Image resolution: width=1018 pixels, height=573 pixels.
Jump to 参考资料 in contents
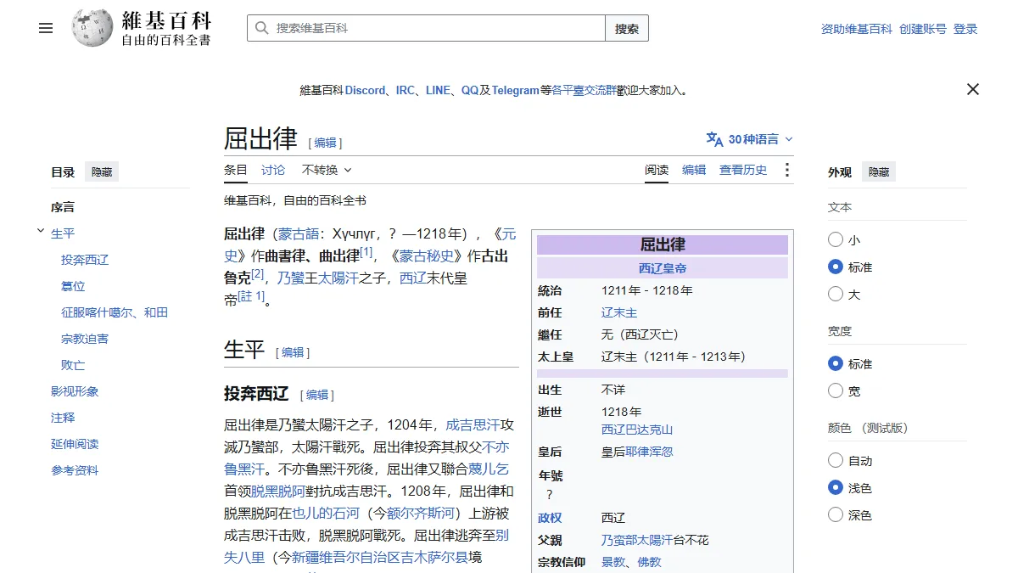coord(75,470)
